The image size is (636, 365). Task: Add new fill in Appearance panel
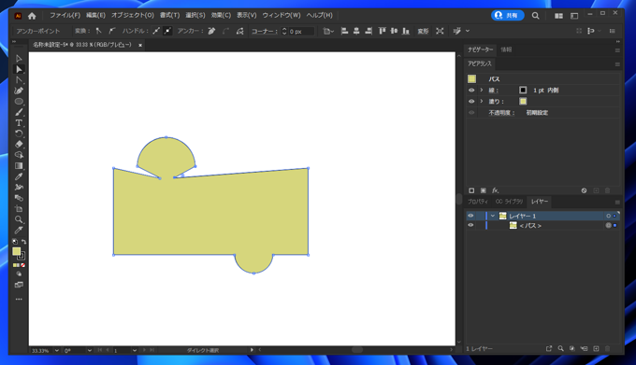[x=484, y=190]
